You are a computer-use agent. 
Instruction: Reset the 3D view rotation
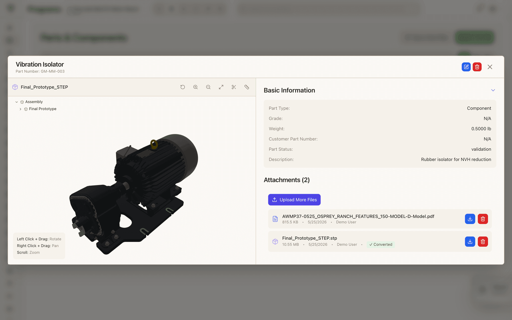(x=183, y=87)
